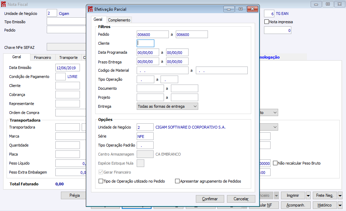Open the Transporte tab in Nota Fiscal
This screenshot has width=346, height=211.
[x=69, y=58]
